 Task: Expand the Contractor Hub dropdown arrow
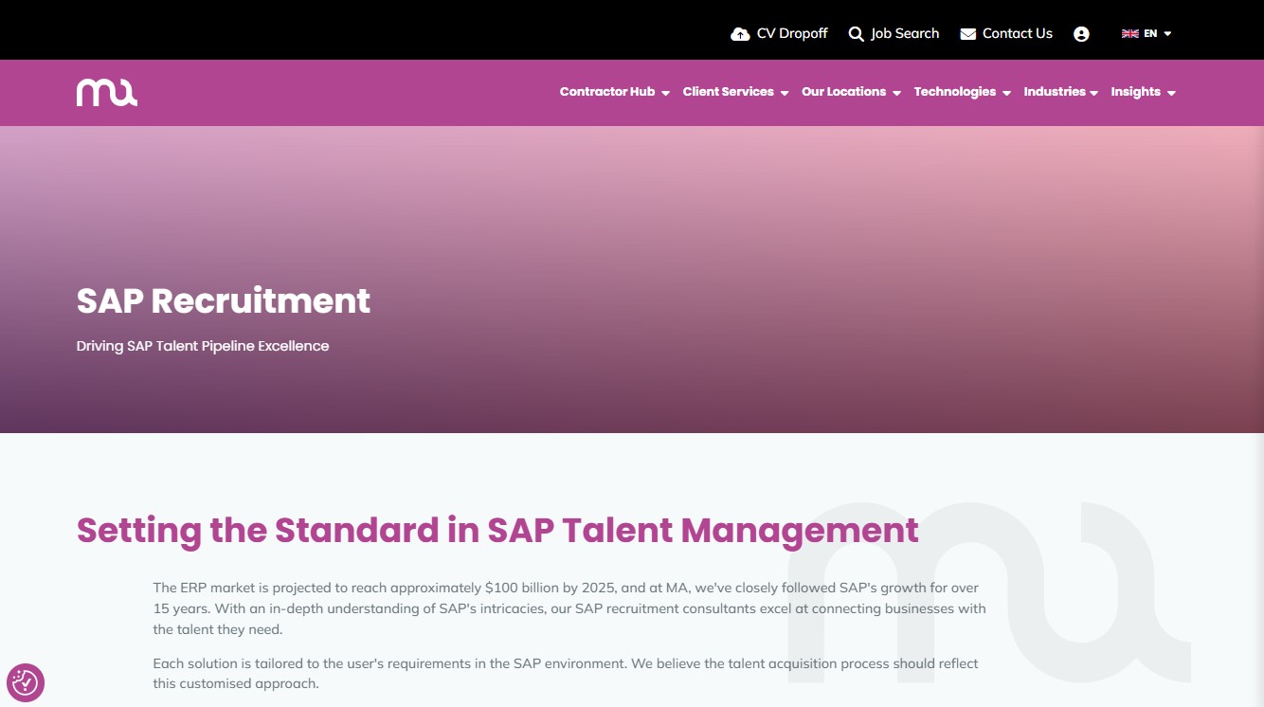coord(665,93)
